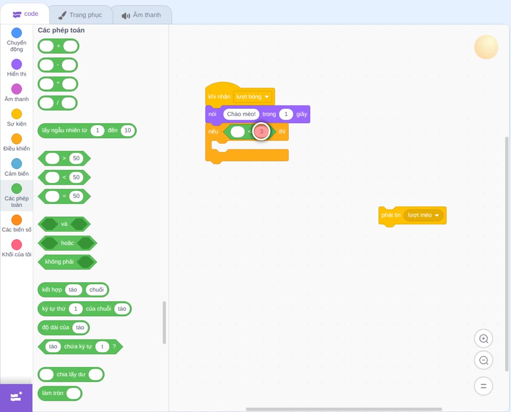
Task: Open the Âm thanh block category
Action: tap(17, 93)
